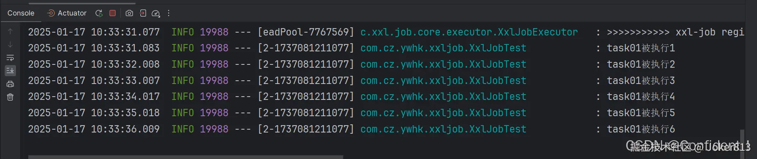Toggle soft-wrap in the console
The height and width of the screenshot is (159, 757).
[10, 57]
